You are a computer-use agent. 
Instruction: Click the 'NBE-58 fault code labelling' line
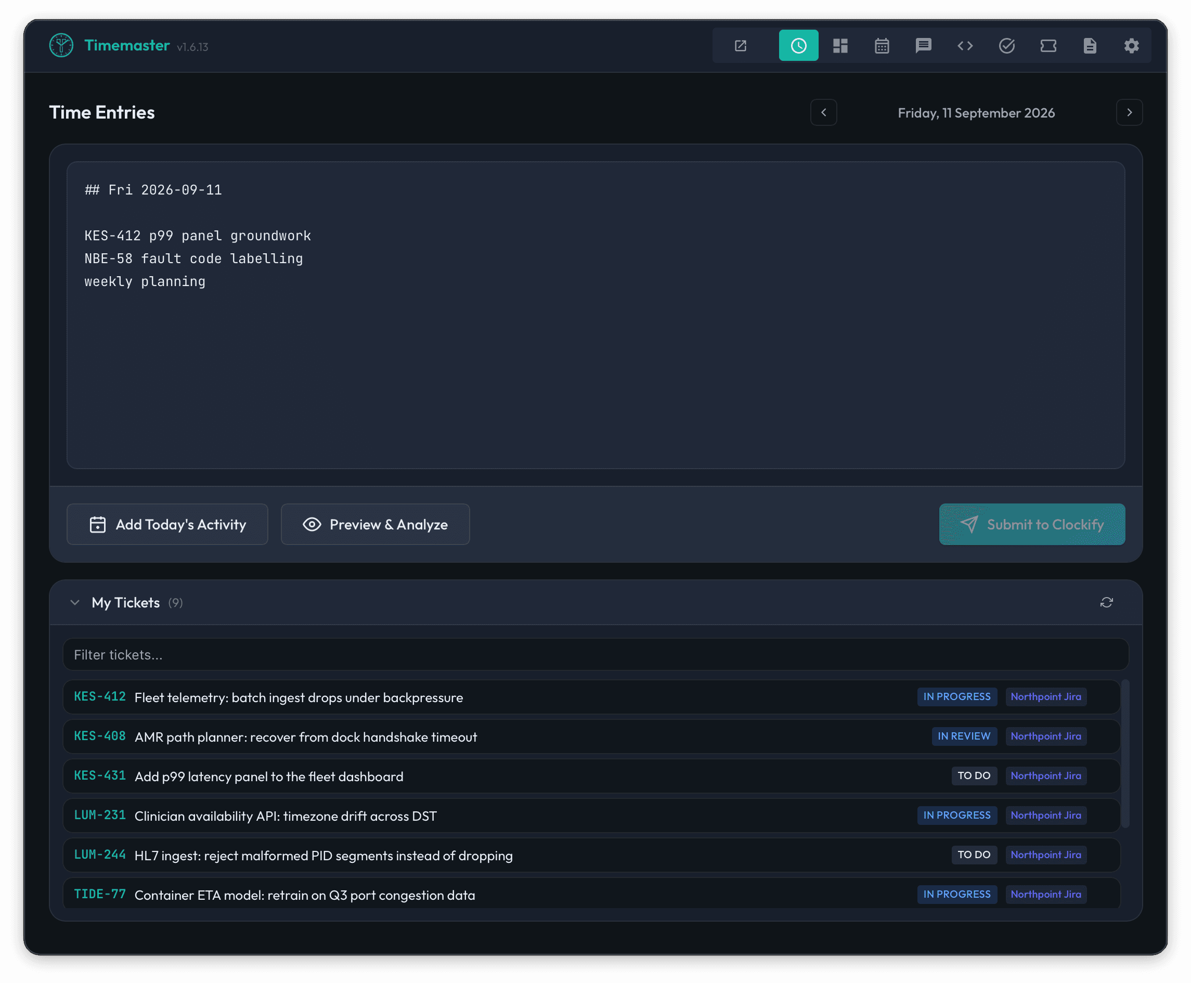tap(193, 259)
